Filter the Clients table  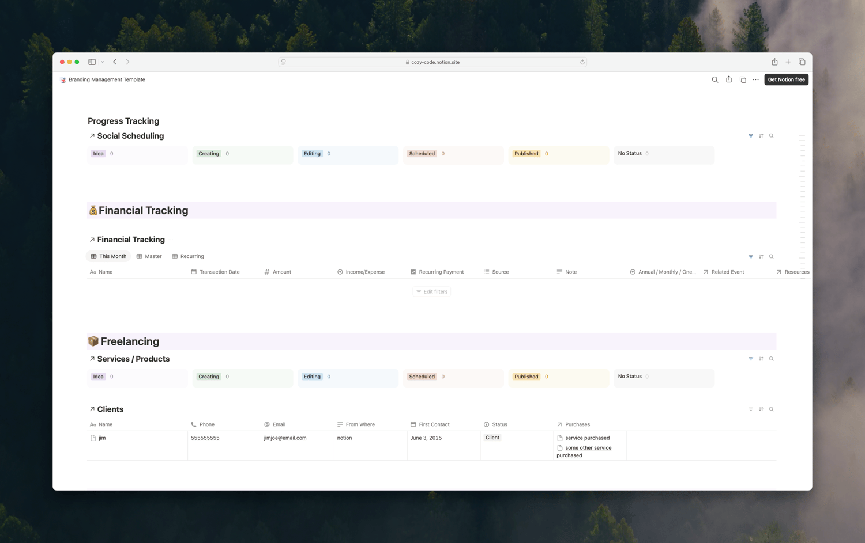tap(751, 409)
